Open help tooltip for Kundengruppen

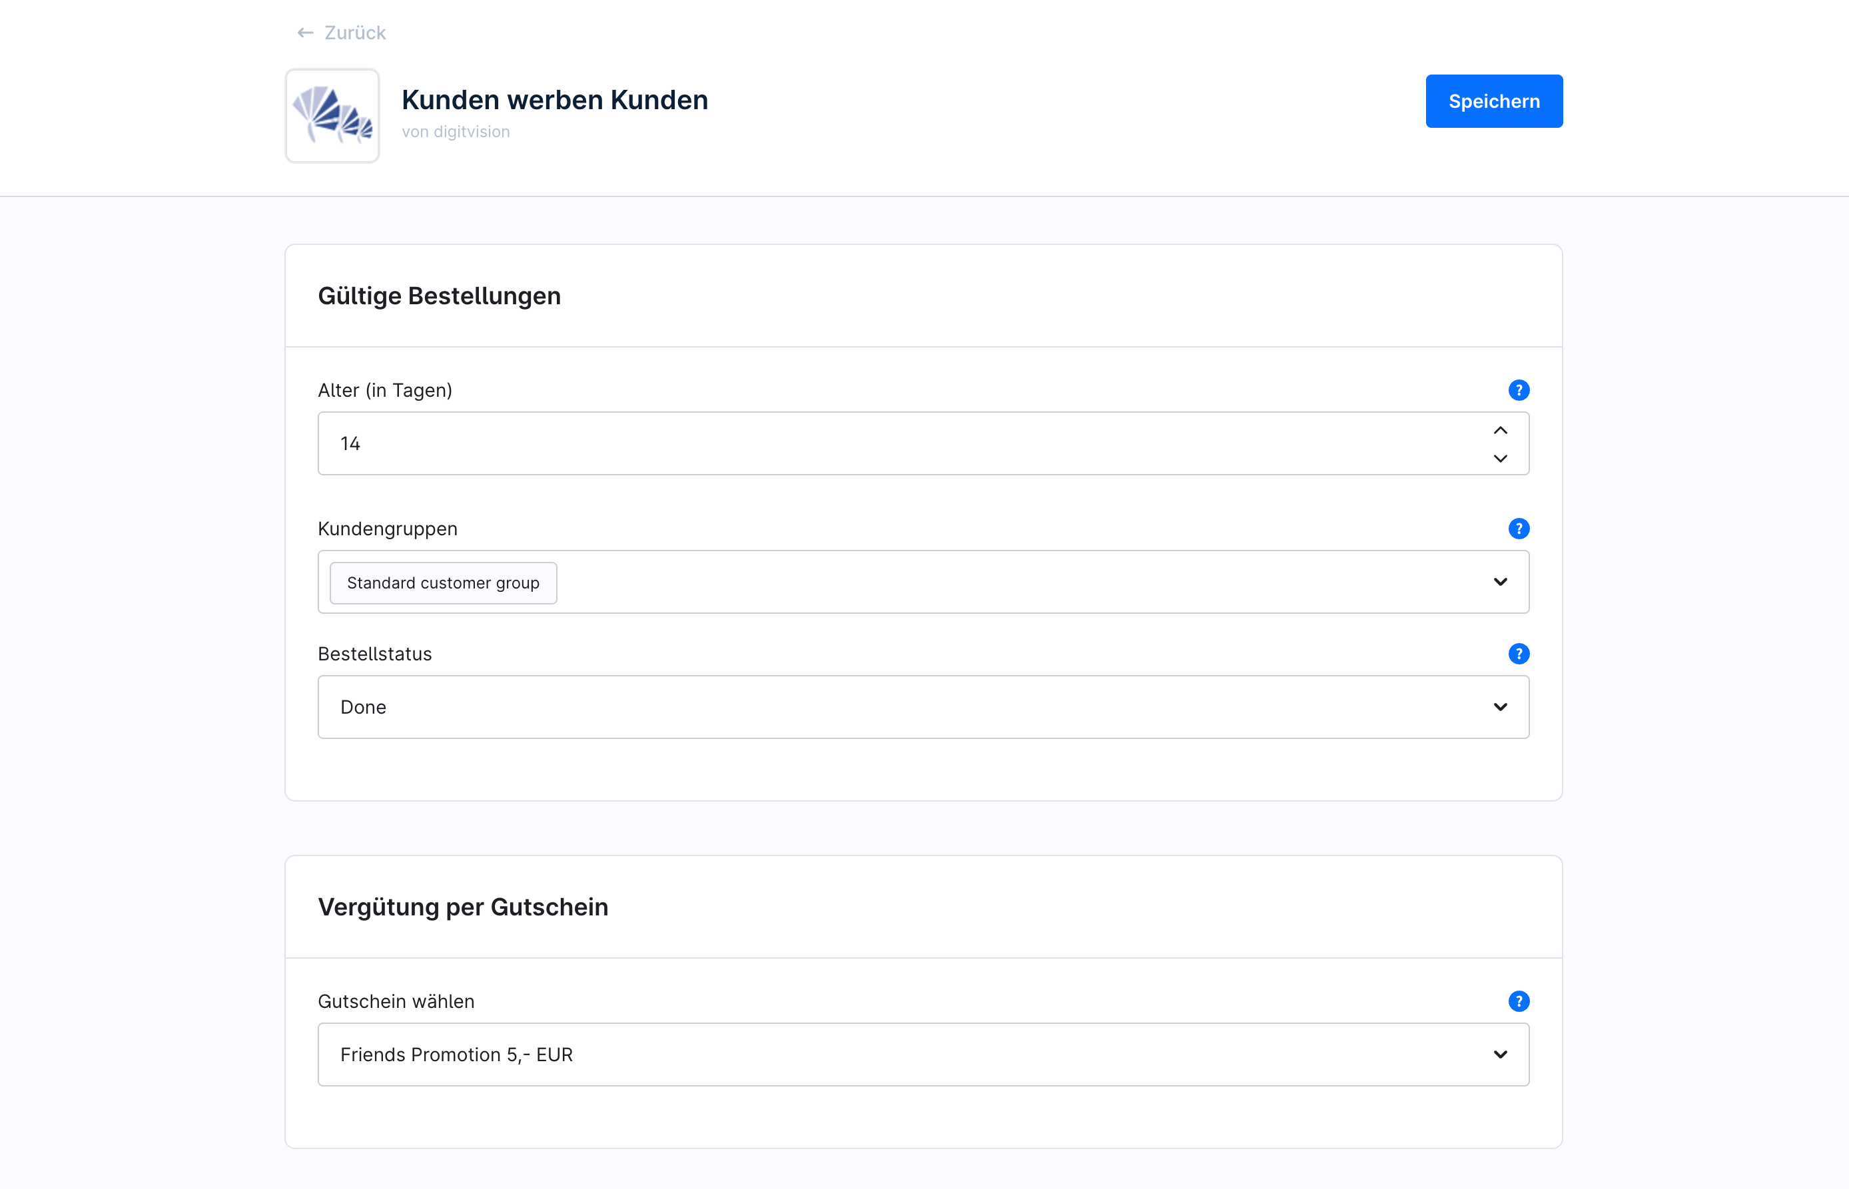pyautogui.click(x=1519, y=529)
